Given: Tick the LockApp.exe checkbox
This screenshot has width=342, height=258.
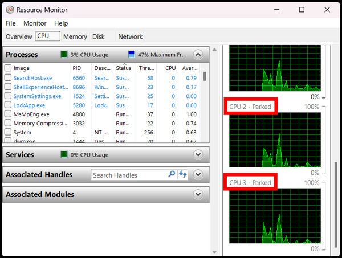Looking at the screenshot, I should point(8,105).
